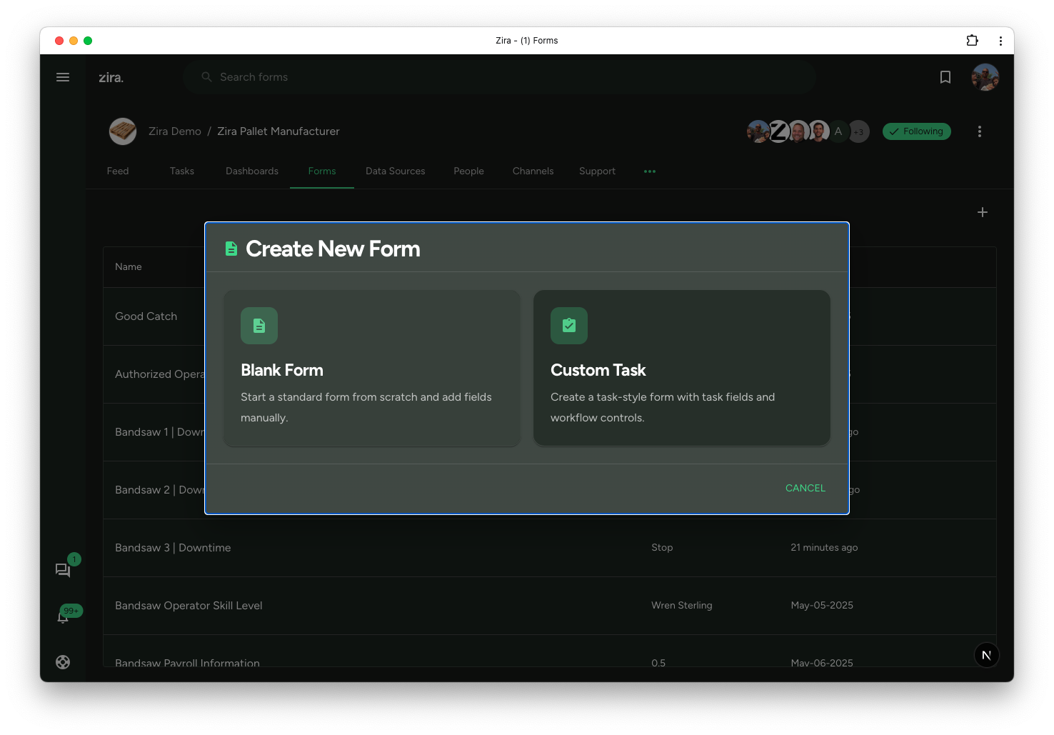Go to the People tab
The image size is (1054, 735).
(x=468, y=171)
